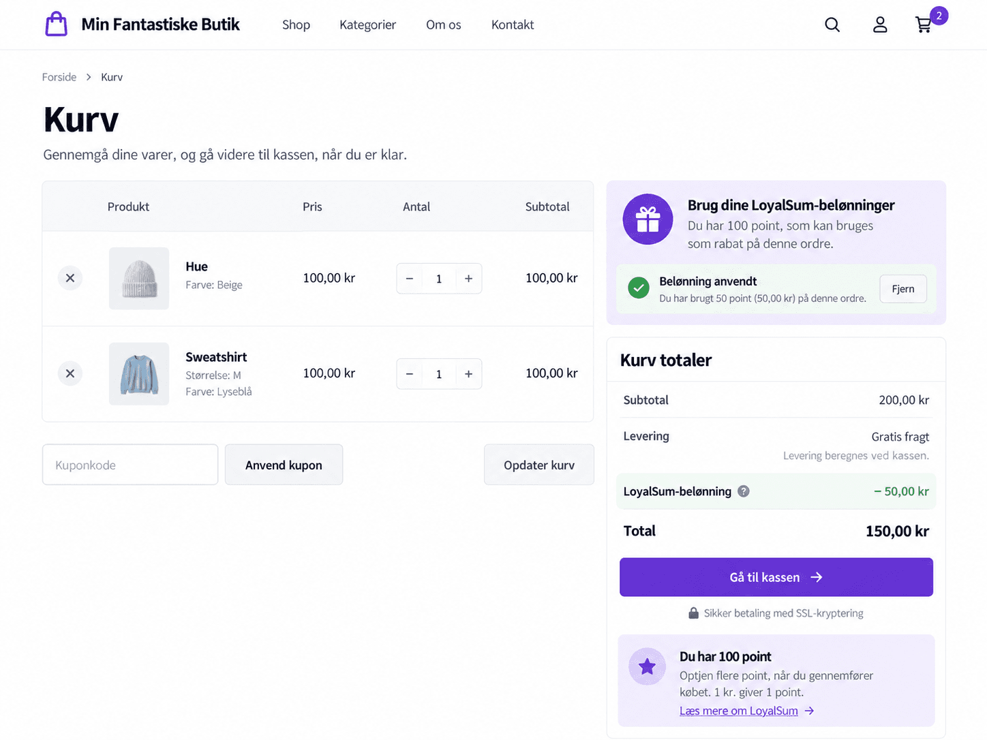
Task: Click the Størrelse: M attribute text
Action: 213,375
